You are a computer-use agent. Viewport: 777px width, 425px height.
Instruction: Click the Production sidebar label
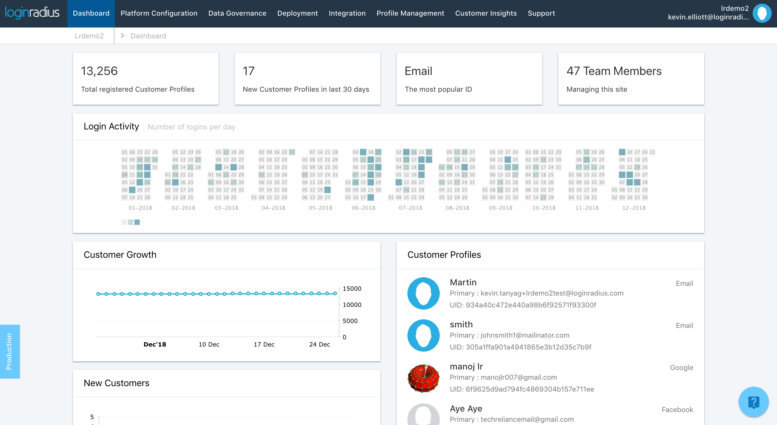pos(10,351)
